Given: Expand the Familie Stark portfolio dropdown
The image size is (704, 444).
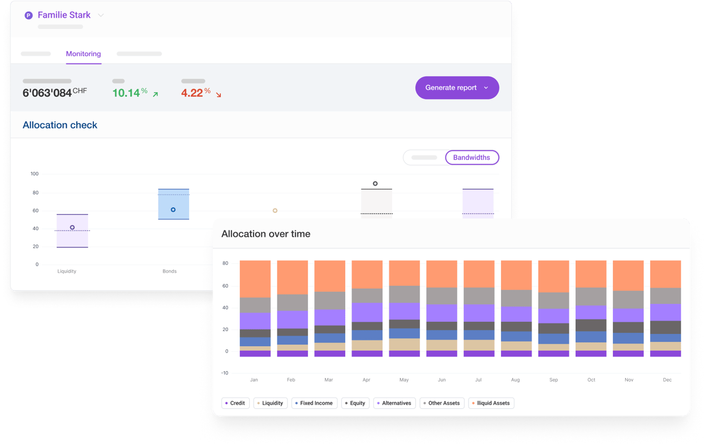Looking at the screenshot, I should pyautogui.click(x=101, y=16).
